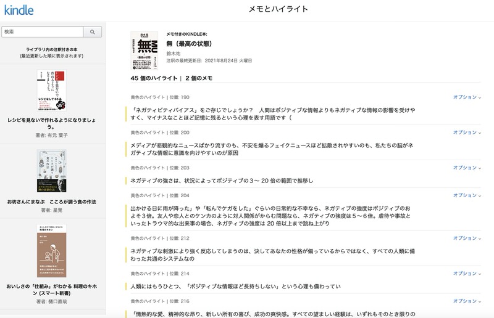This screenshot has width=494, height=318.
Task: Click highlight beginning メディアが悲観的なニュース
Action: tap(272, 149)
